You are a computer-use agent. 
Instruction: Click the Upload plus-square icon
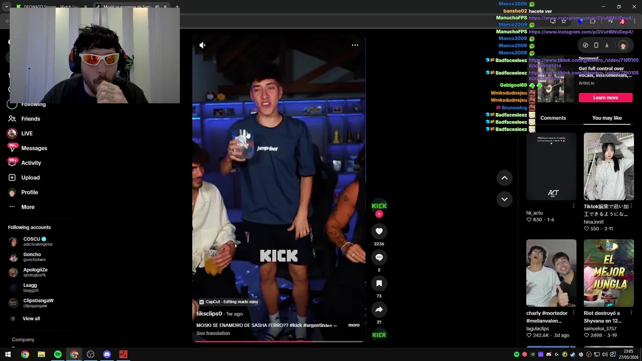pyautogui.click(x=12, y=177)
